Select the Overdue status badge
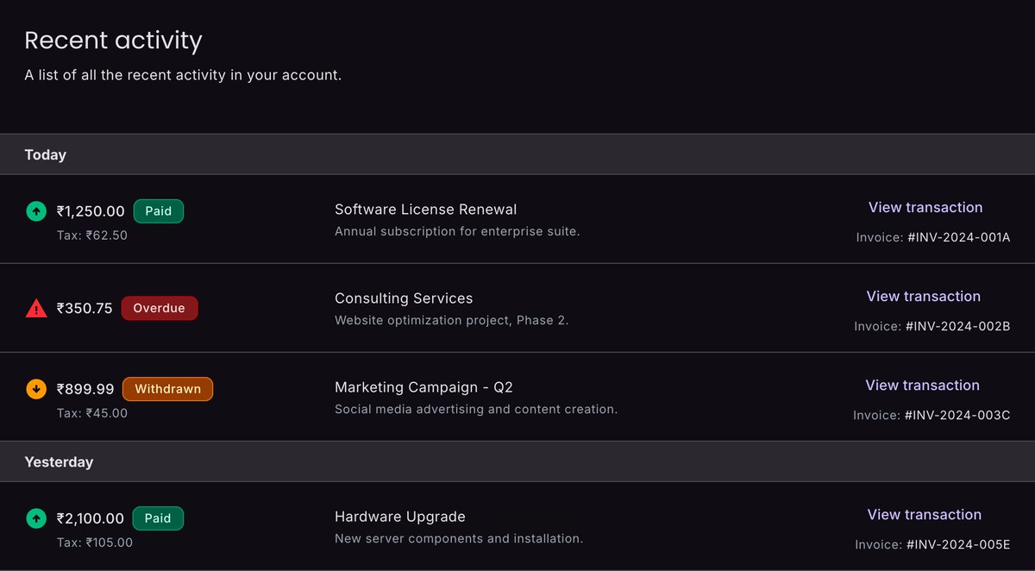 click(x=160, y=308)
